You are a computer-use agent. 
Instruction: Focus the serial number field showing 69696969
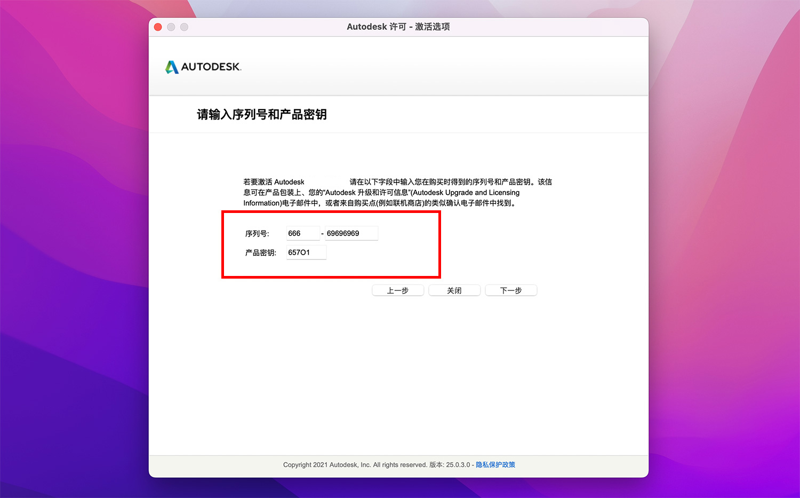tap(351, 233)
